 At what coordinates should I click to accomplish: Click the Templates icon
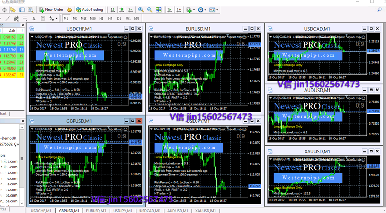(212, 10)
